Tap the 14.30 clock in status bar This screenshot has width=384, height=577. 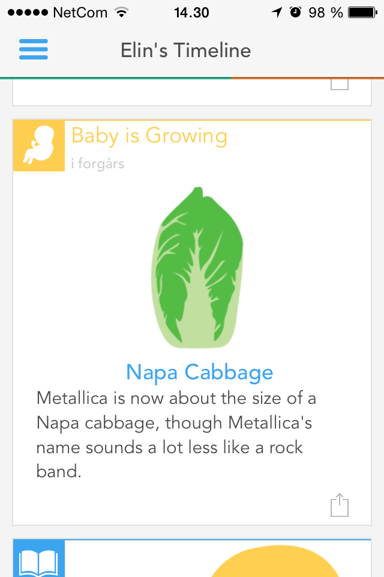pyautogui.click(x=191, y=12)
